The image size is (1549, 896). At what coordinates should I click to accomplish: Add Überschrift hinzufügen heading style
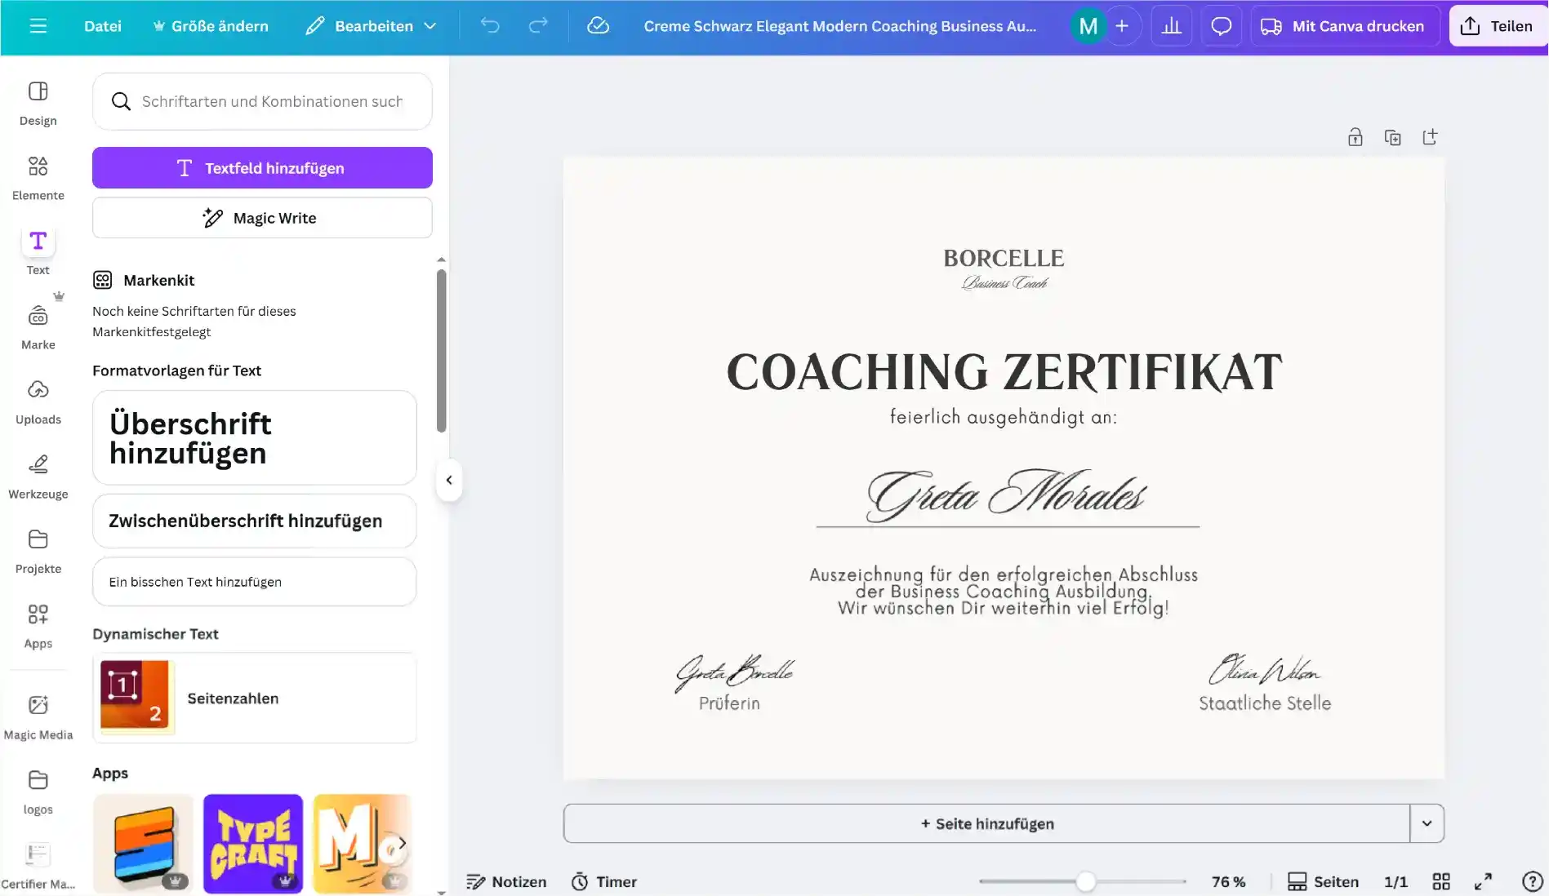coord(255,437)
